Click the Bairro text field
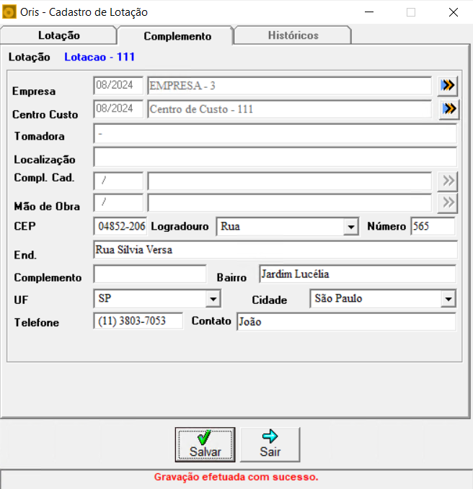473x489 pixels. (x=358, y=274)
